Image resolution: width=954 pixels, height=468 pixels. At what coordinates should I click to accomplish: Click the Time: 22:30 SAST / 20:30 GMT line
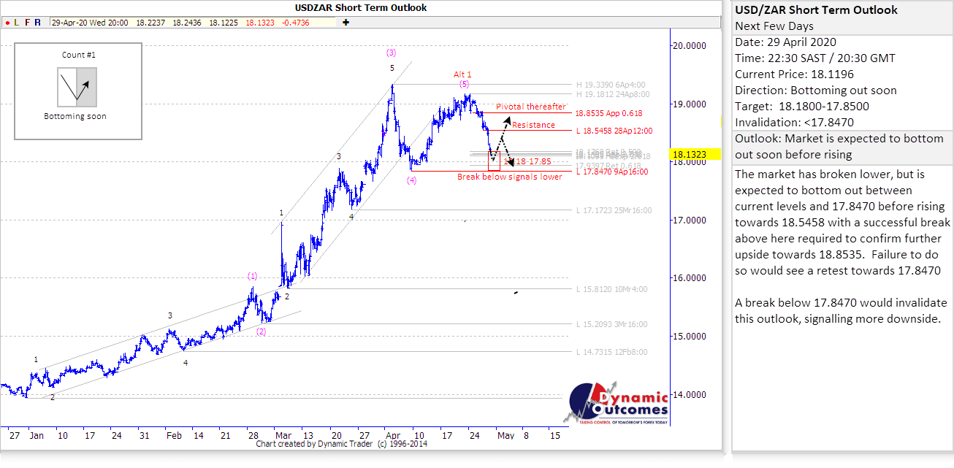pyautogui.click(x=814, y=58)
